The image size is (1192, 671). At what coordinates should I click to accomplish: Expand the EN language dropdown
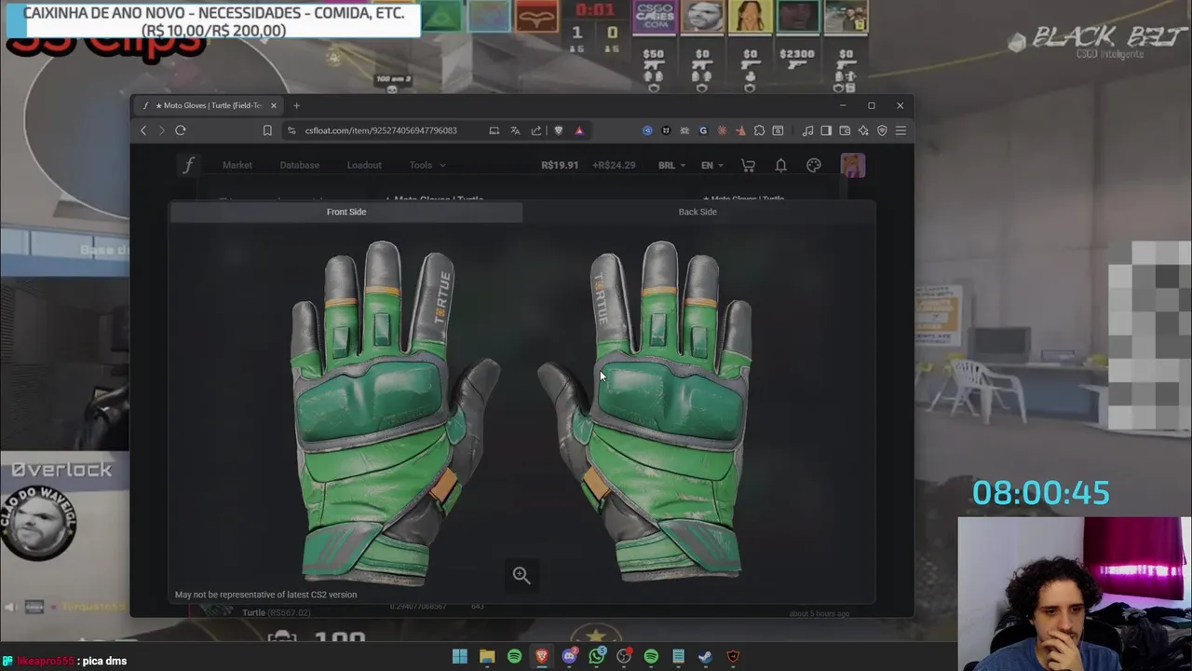click(712, 165)
